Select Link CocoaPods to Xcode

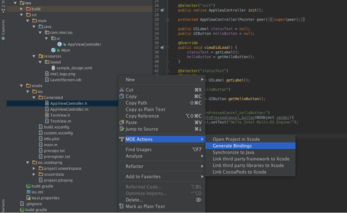pos(250,172)
